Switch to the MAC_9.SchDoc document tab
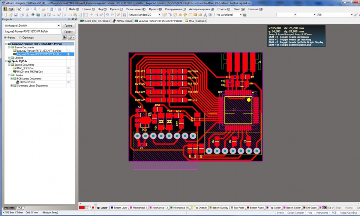Screen dimensions: 360x216 pos(195,21)
